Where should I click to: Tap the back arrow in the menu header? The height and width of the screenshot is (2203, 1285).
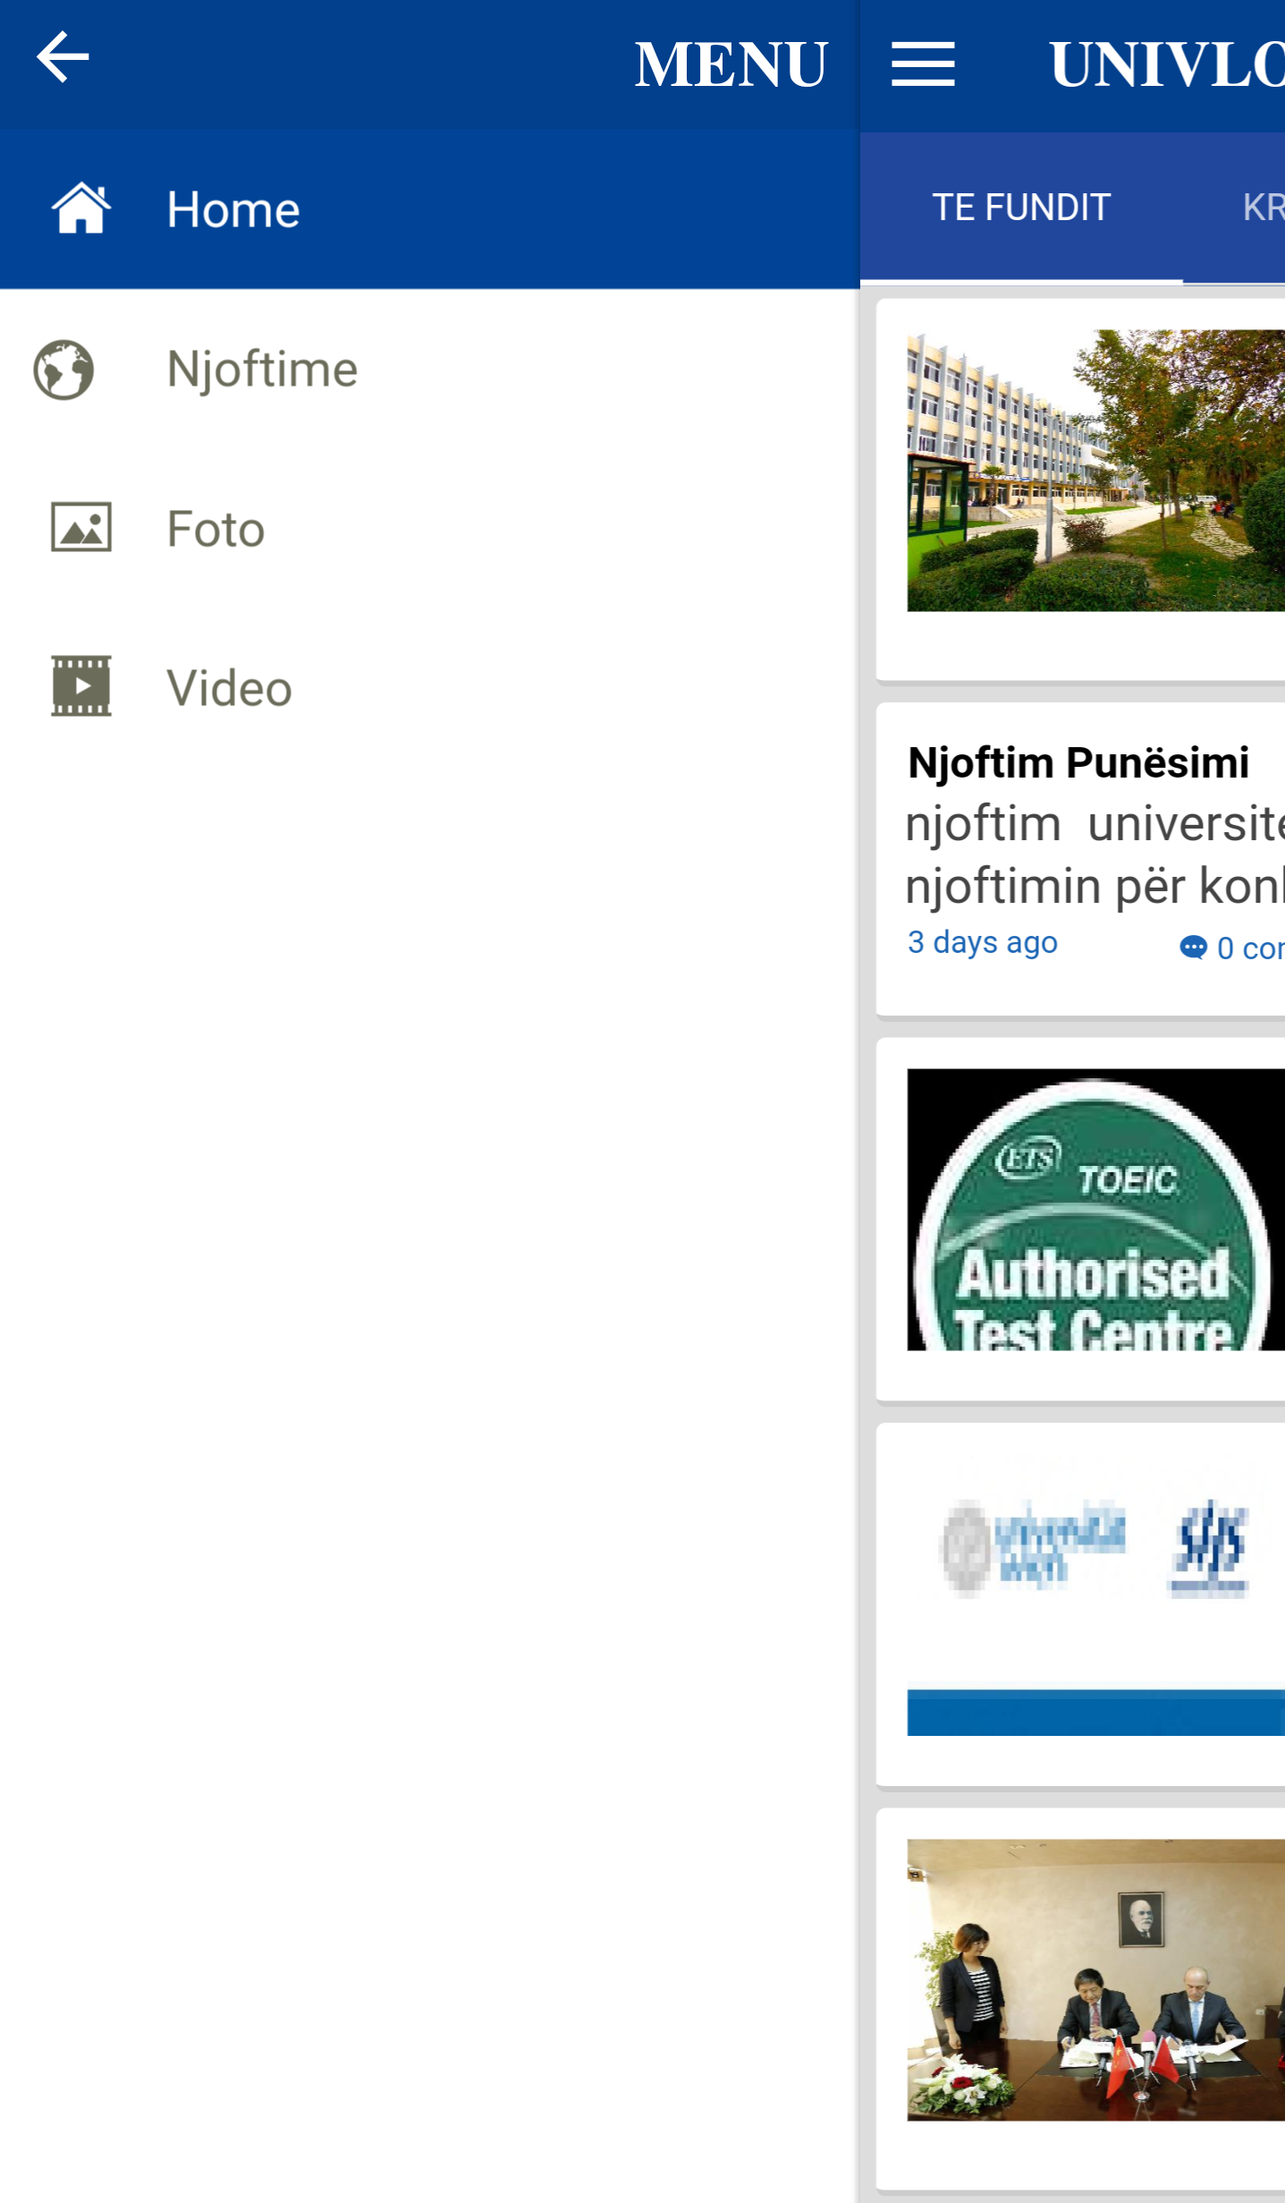click(x=63, y=57)
